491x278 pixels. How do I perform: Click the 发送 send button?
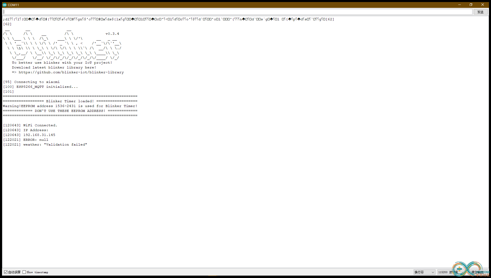(x=480, y=12)
